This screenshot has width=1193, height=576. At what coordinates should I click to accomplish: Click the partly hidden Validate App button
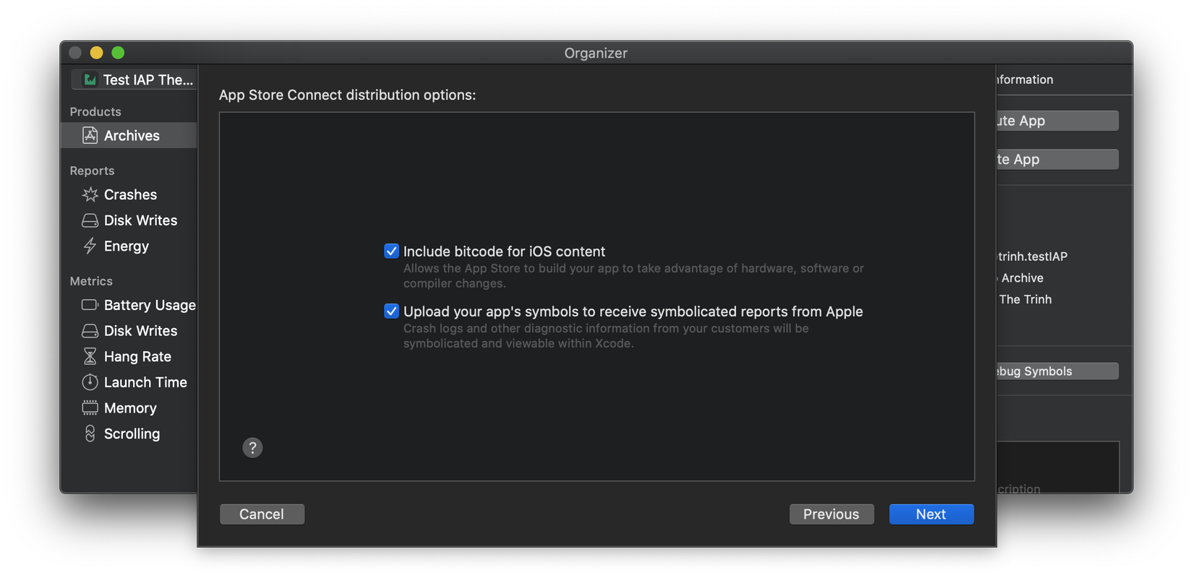(x=1058, y=159)
